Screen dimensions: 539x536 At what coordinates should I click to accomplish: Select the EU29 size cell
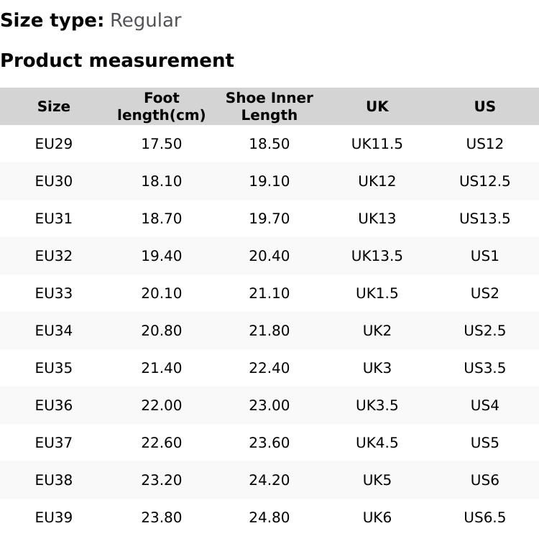tap(54, 144)
